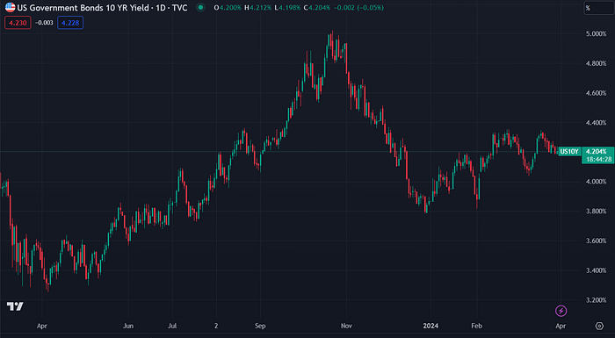Click the 3.800% price axis label

point(597,212)
